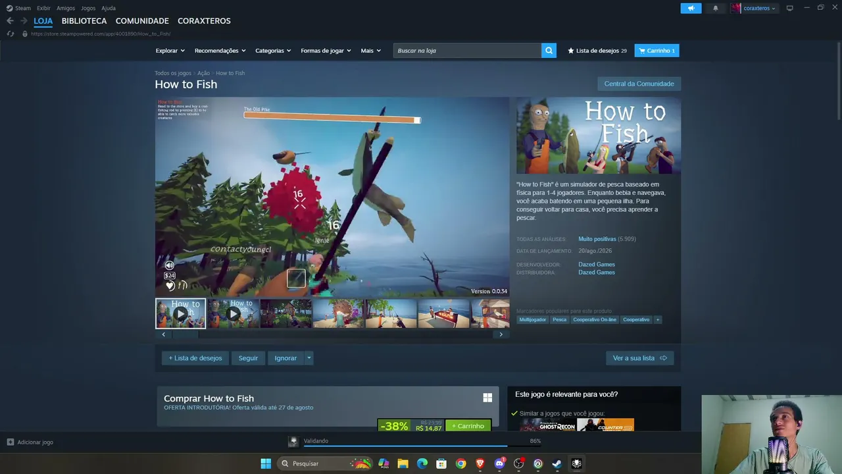Switch to the LOJA tab
The image size is (842, 474).
43,21
